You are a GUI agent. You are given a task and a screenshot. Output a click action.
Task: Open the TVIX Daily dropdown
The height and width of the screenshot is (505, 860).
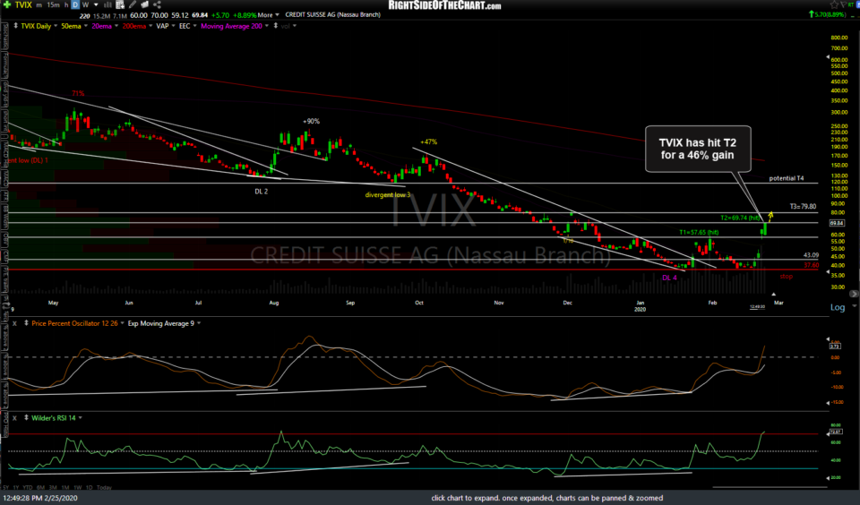[56, 26]
